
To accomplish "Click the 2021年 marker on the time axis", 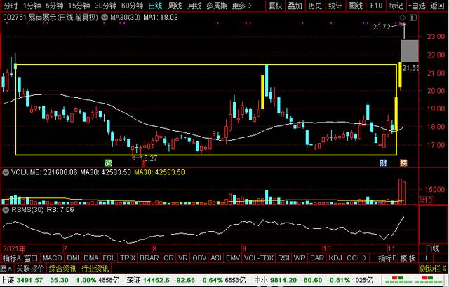I will coord(13,248).
